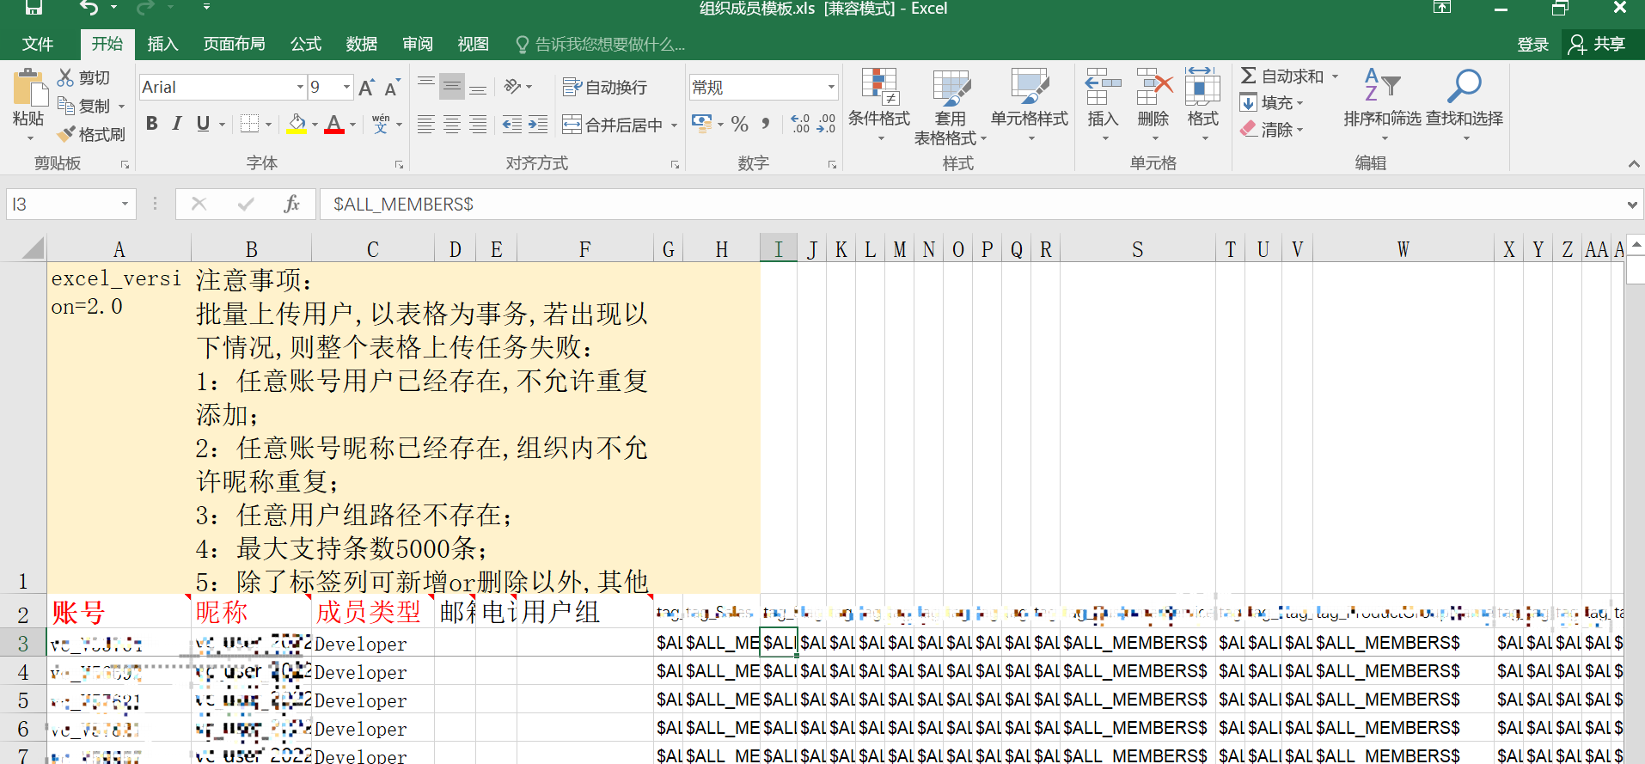Click the Find and Select magnifier icon
Viewport: 1645px width, 764px height.
[x=1464, y=87]
